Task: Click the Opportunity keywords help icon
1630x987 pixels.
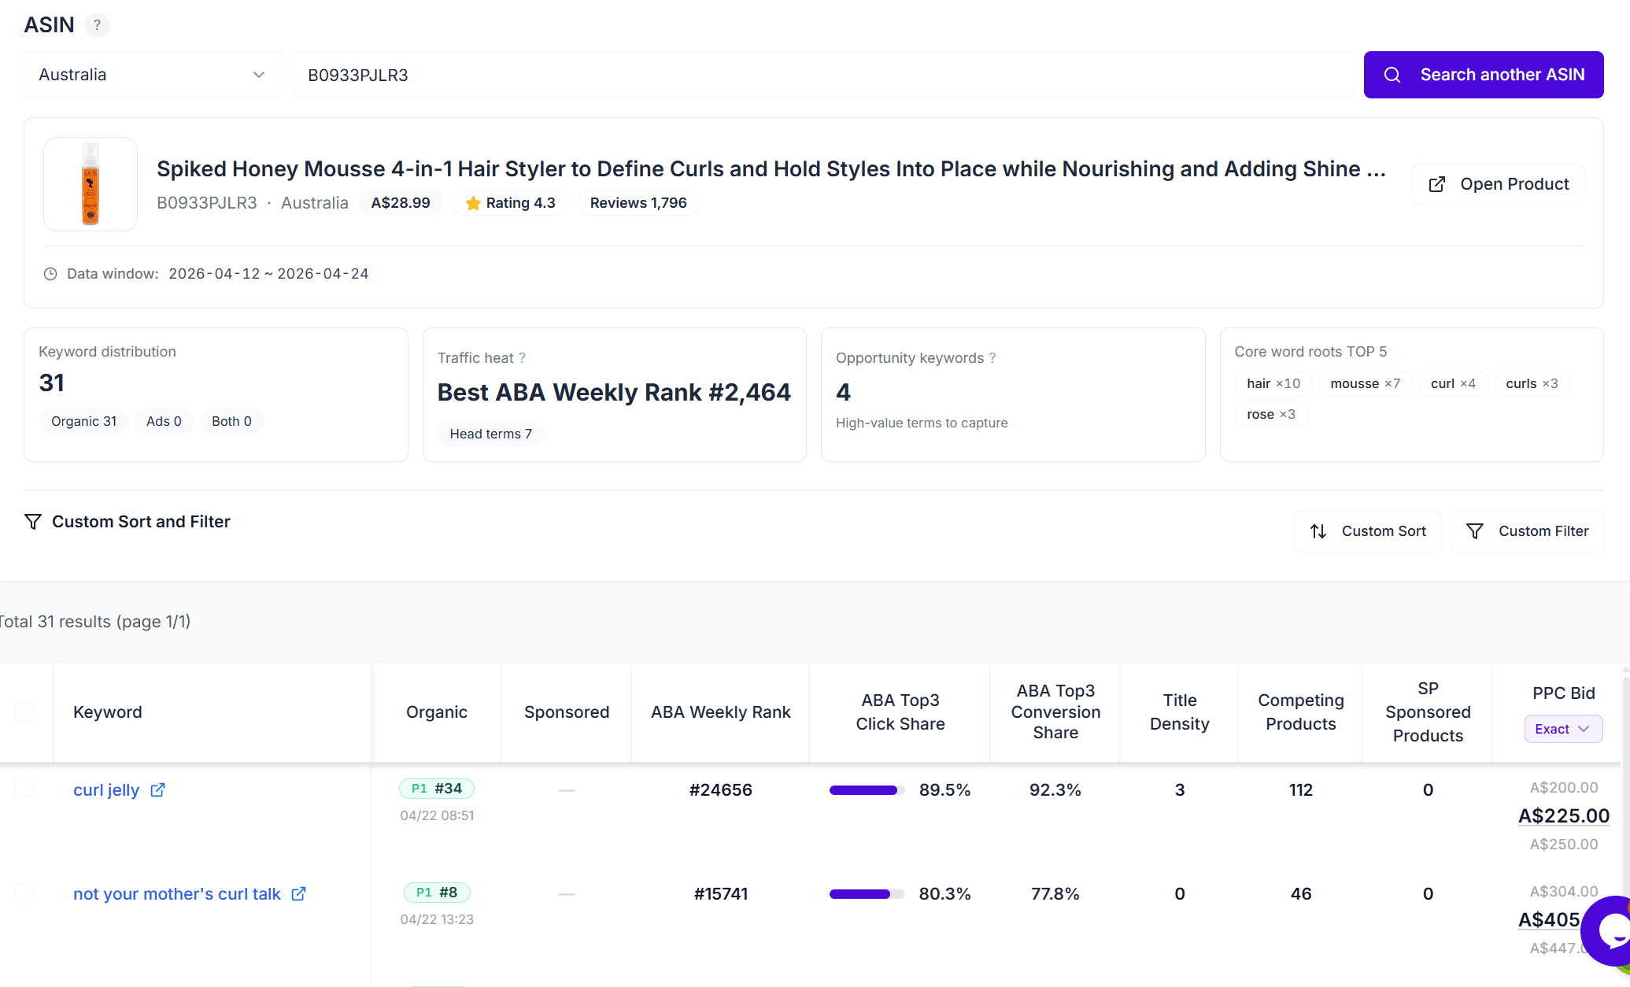Action: point(992,358)
